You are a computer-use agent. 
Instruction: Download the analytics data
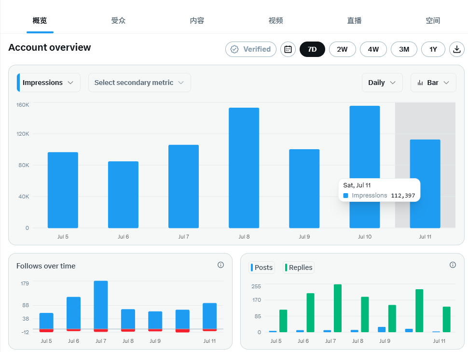[456, 49]
